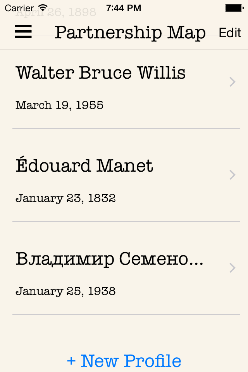Select the Владимир Семено... name
This screenshot has height=372, width=248.
[x=109, y=259]
